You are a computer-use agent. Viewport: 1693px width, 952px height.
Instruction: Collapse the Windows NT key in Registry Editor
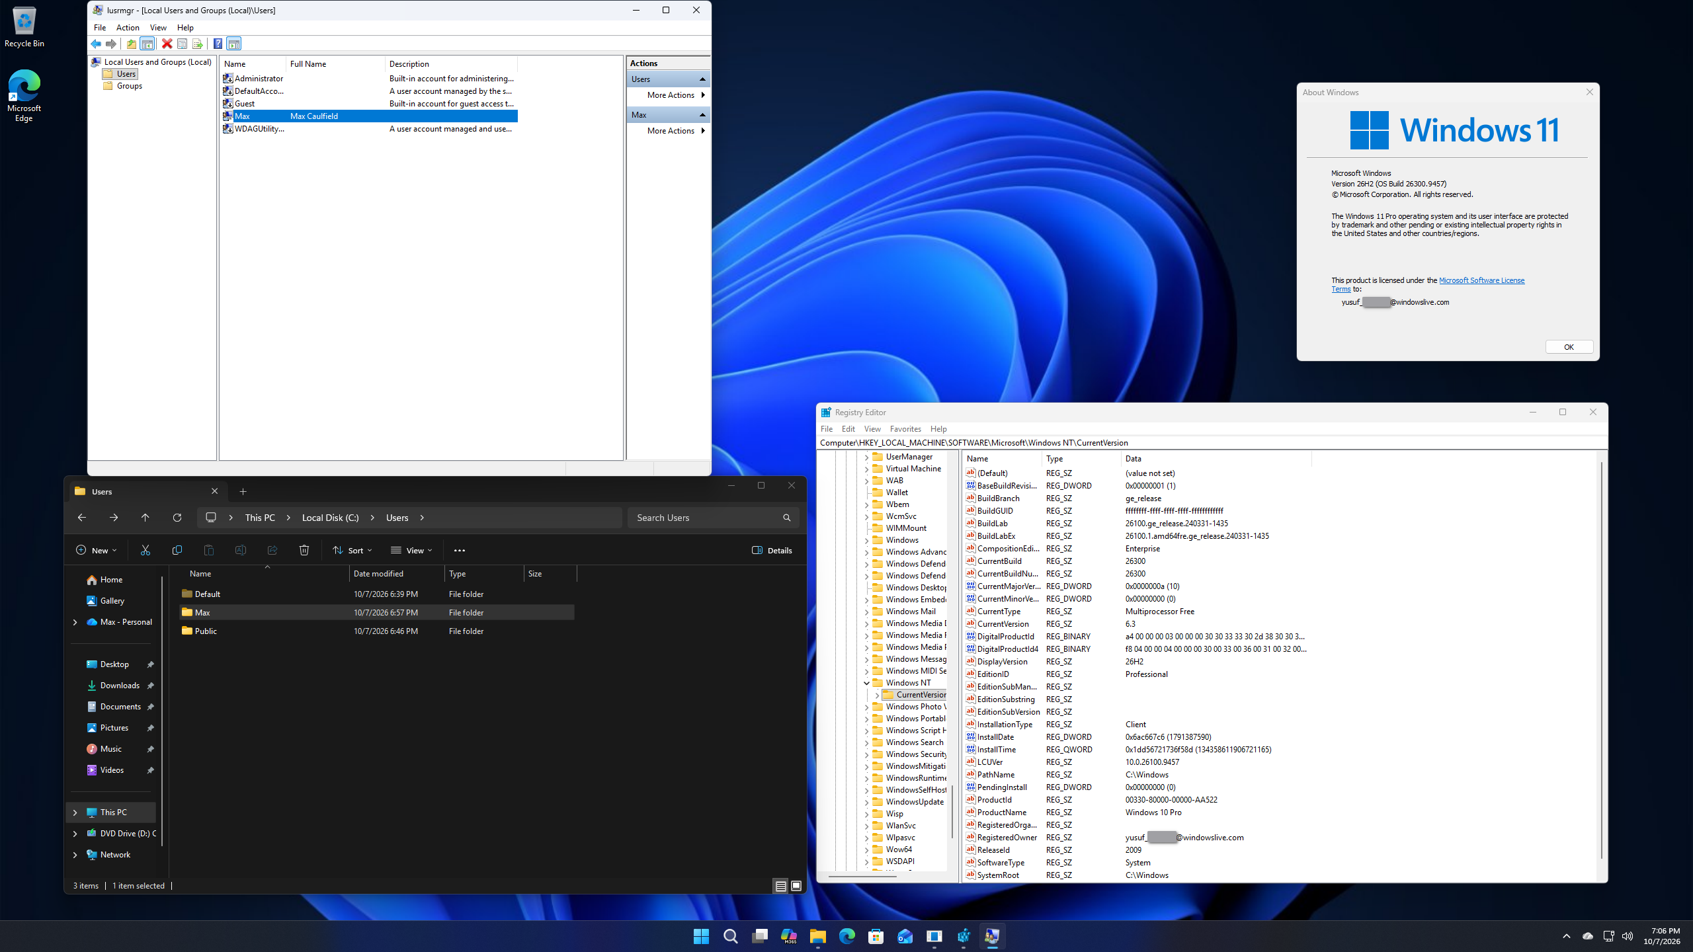click(866, 683)
